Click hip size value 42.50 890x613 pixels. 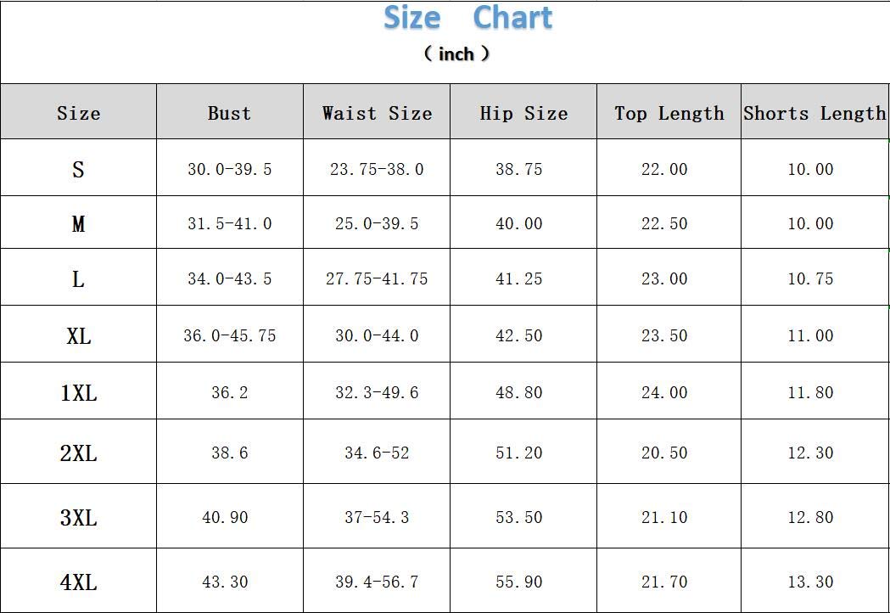click(x=518, y=335)
